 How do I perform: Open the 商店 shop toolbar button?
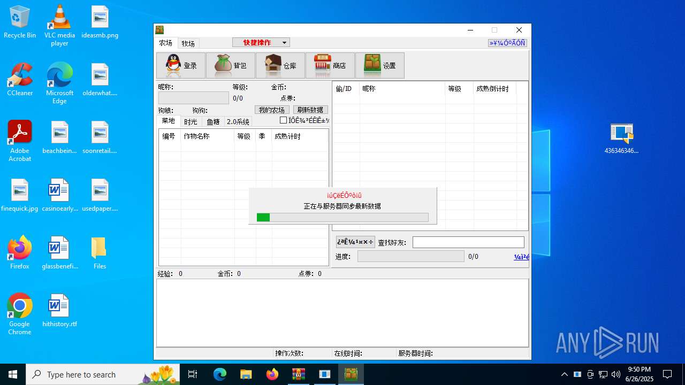point(330,66)
